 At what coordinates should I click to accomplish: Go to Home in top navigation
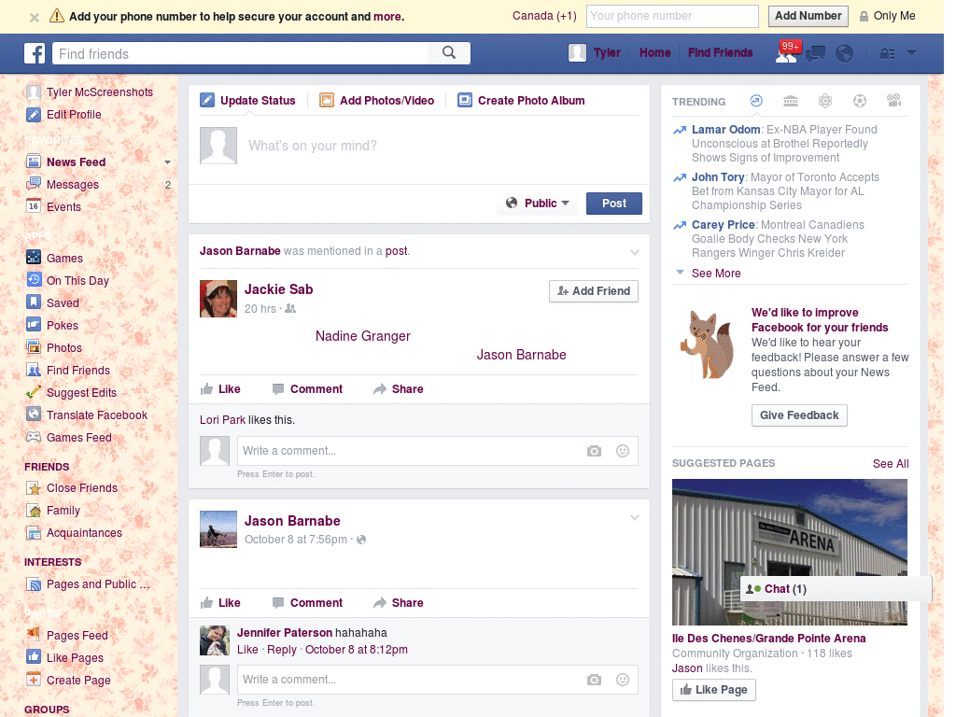click(x=654, y=53)
